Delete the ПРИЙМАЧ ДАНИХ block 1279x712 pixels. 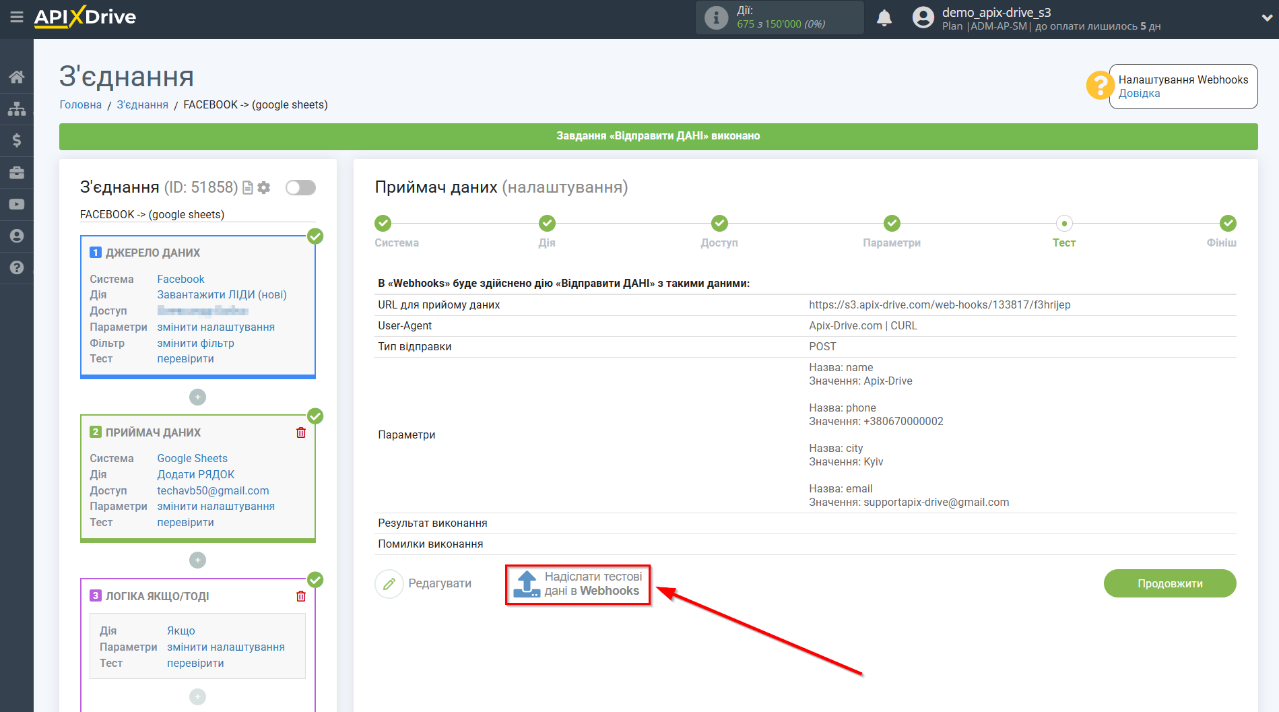301,432
